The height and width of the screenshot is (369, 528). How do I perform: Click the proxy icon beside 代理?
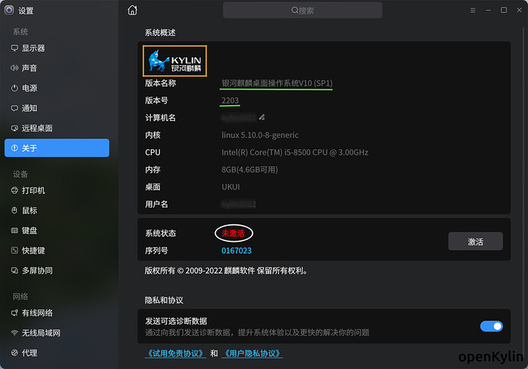[15, 353]
